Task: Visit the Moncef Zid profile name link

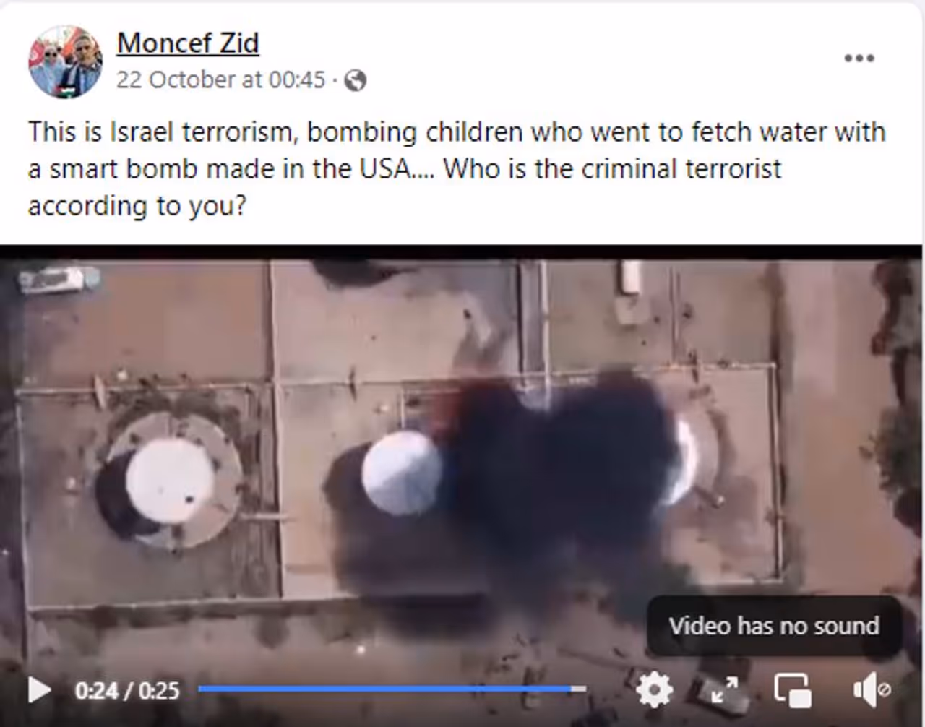Action: pyautogui.click(x=187, y=43)
